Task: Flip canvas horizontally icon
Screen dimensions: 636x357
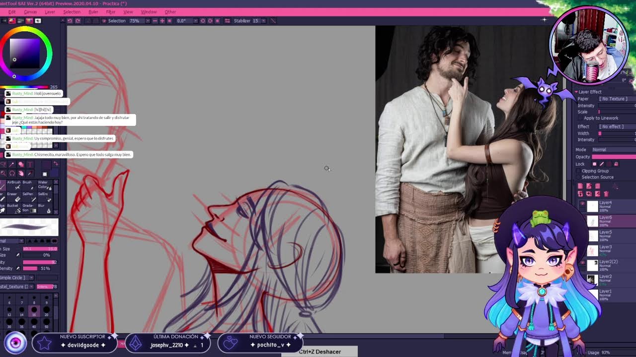Action: point(228,21)
